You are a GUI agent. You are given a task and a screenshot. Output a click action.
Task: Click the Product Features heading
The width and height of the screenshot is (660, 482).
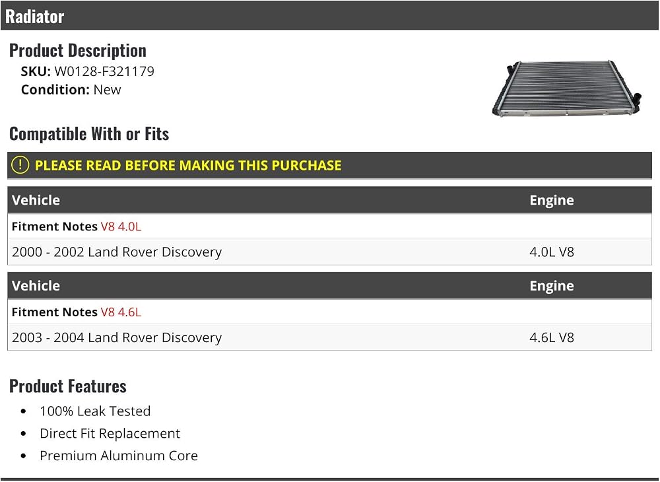pyautogui.click(x=68, y=386)
